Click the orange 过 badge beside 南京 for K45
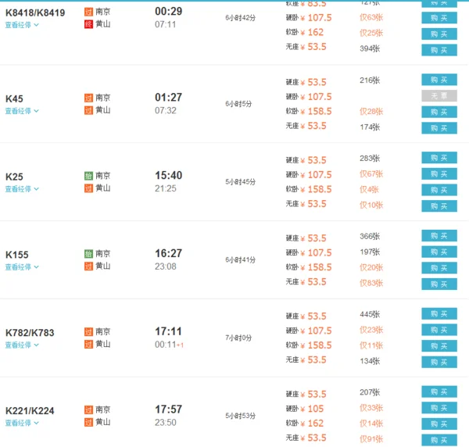 88,98
